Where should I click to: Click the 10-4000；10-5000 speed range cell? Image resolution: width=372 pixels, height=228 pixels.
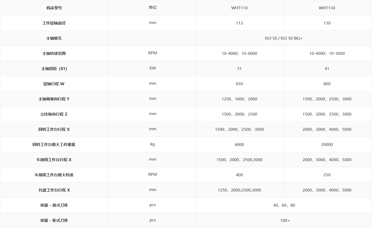327,53
